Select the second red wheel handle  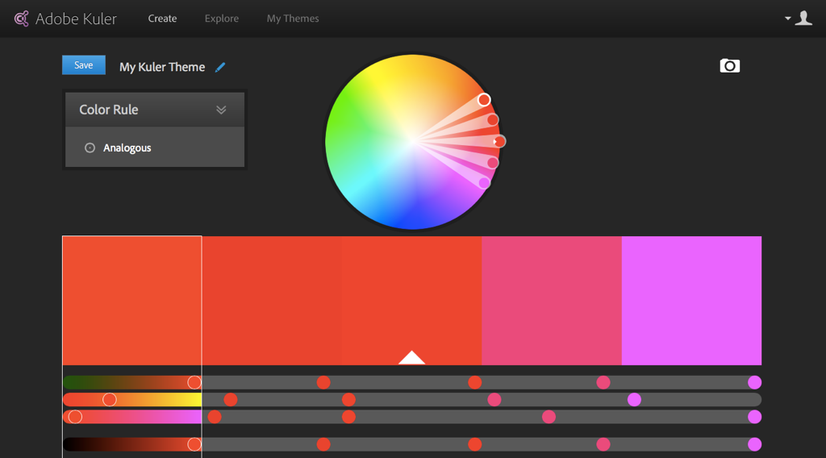(x=493, y=120)
